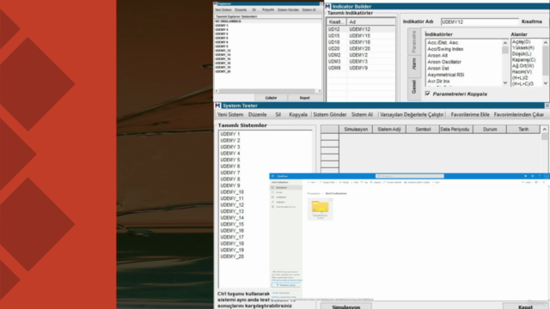550x309 pixels.
Task: Click the Indicator Builder M logo icon
Action: pyautogui.click(x=327, y=6)
